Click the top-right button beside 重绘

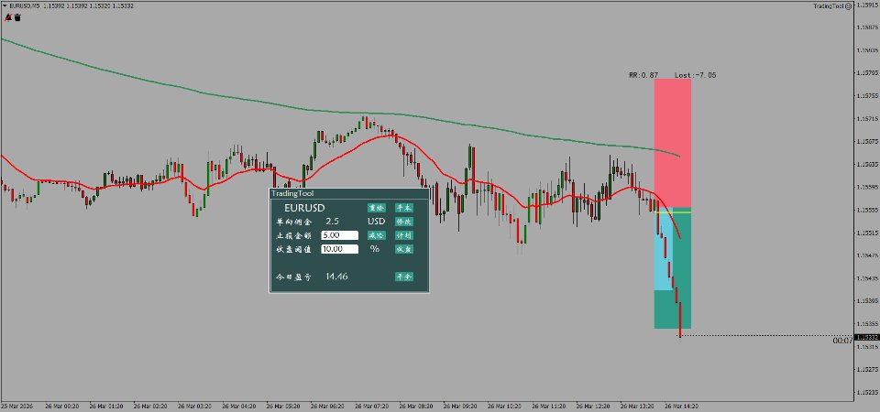coord(403,208)
